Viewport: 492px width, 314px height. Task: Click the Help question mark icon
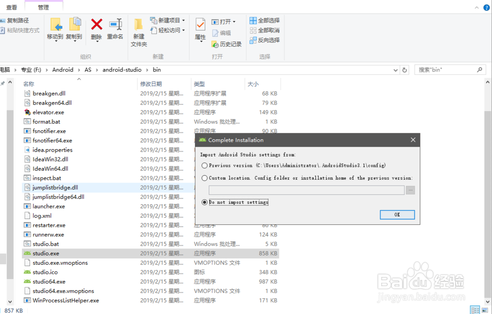tap(487, 7)
